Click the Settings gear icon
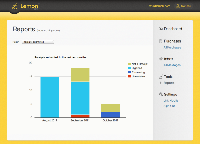Image resolution: width=200 pixels, height=144 pixels. tap(161, 94)
